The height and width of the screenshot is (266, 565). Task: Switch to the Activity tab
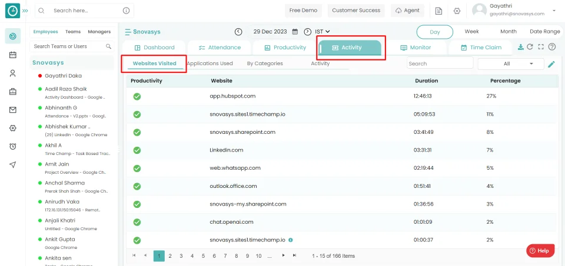pyautogui.click(x=350, y=48)
